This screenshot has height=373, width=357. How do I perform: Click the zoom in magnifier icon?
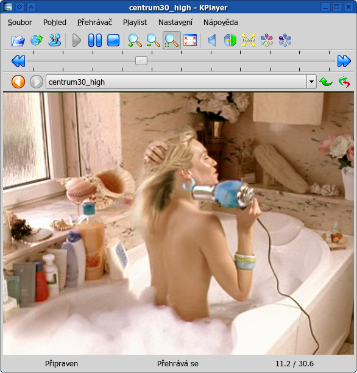click(x=135, y=40)
